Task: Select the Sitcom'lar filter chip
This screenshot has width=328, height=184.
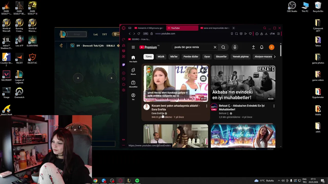Action: click(221, 57)
